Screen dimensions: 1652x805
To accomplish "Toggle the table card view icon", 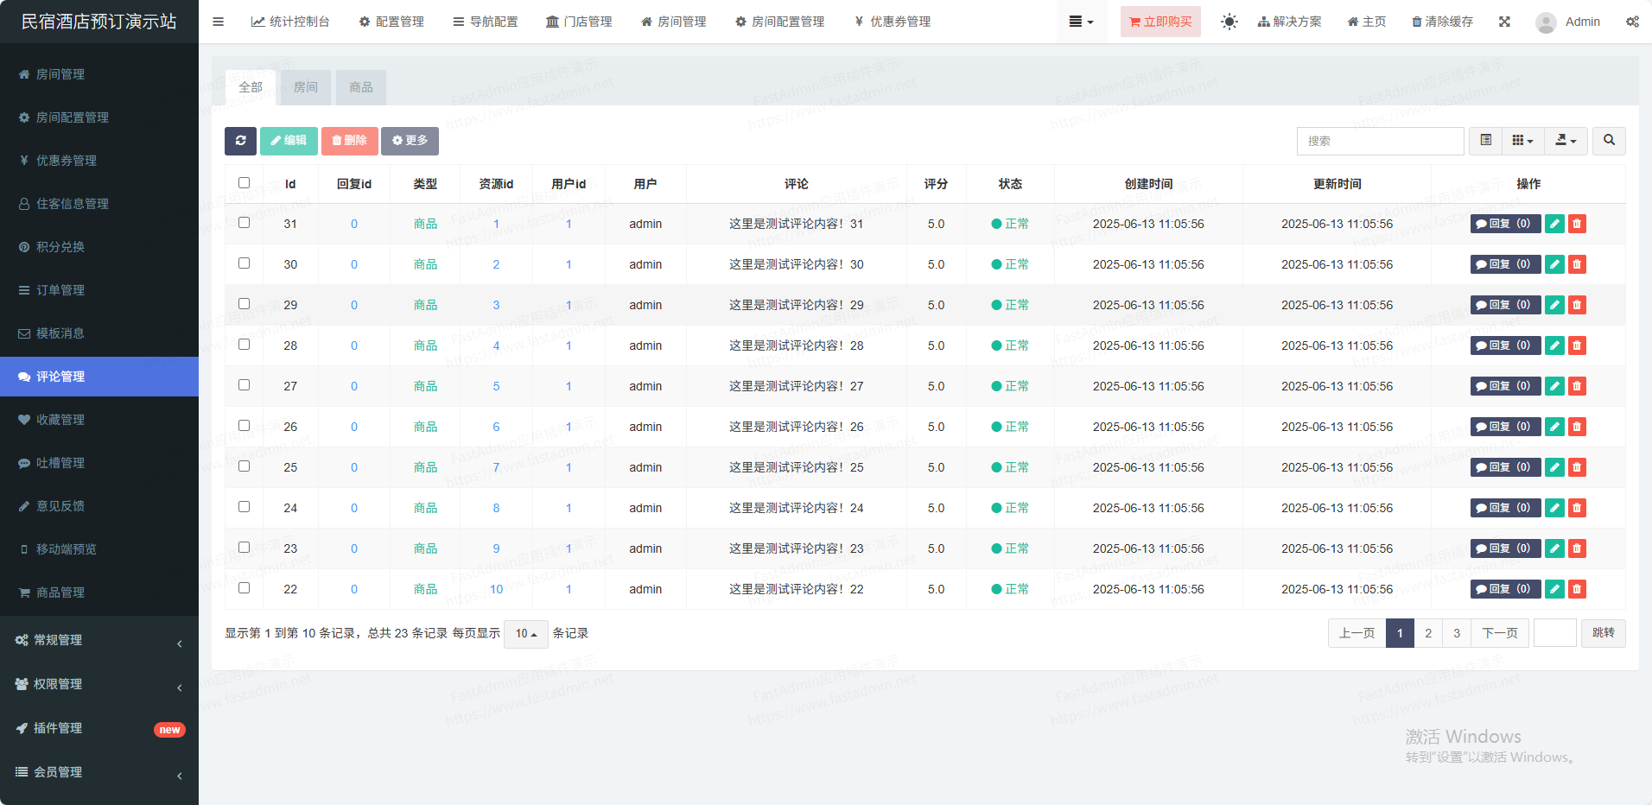I will tap(1485, 141).
